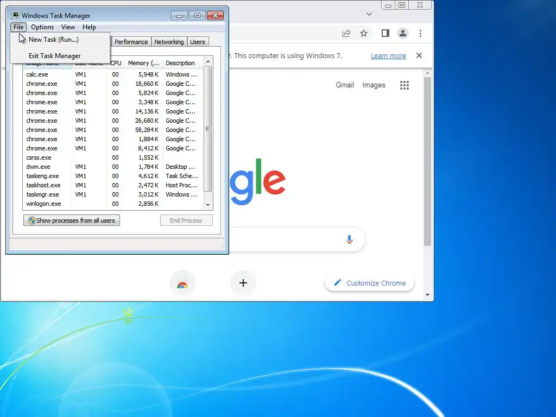Open Images link on Google page
Screen dimensions: 556x417
tap(374, 85)
